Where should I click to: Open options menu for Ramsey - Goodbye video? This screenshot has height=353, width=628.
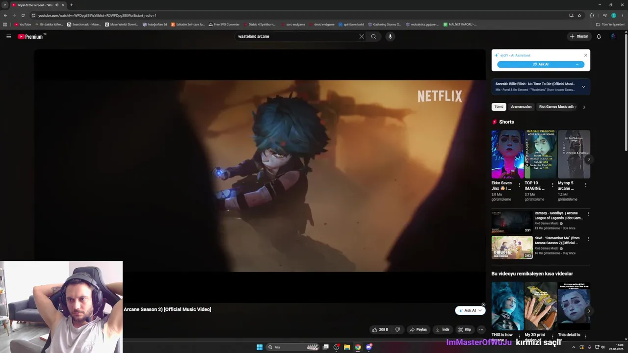[x=588, y=214]
